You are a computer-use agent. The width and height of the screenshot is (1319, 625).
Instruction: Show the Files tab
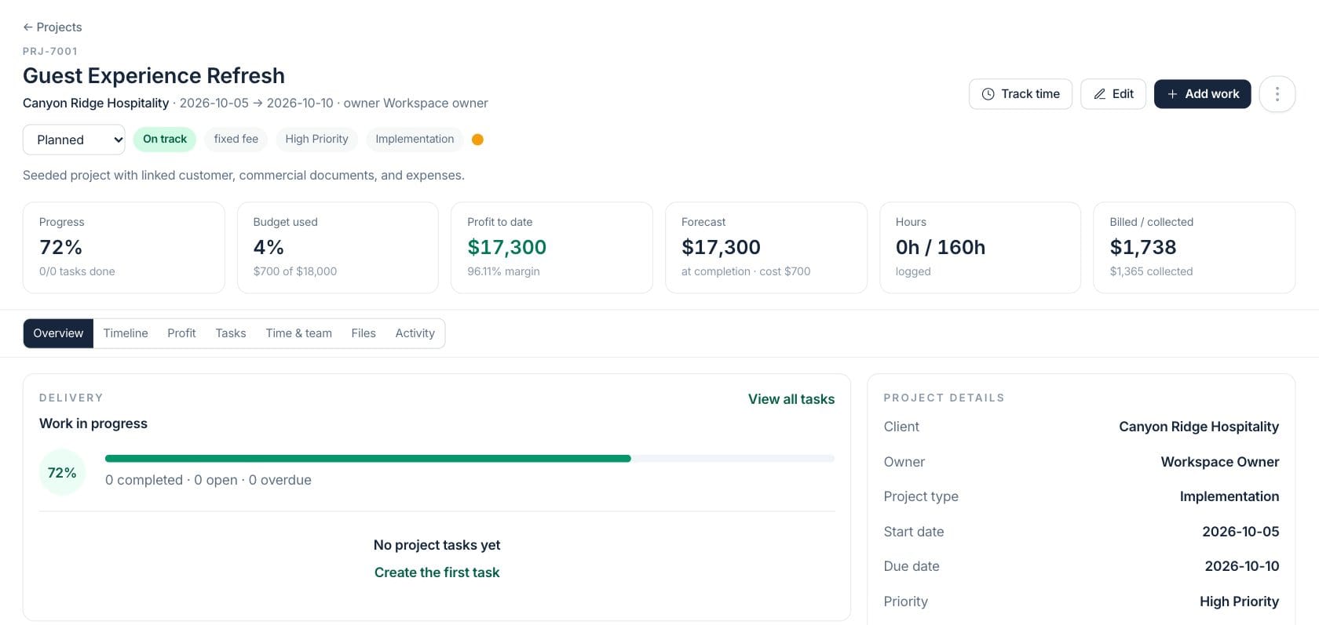[364, 333]
